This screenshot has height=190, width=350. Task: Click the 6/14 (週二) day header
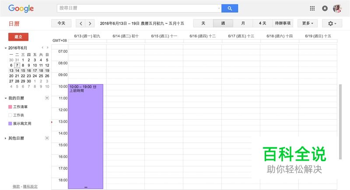pyautogui.click(x=126, y=36)
